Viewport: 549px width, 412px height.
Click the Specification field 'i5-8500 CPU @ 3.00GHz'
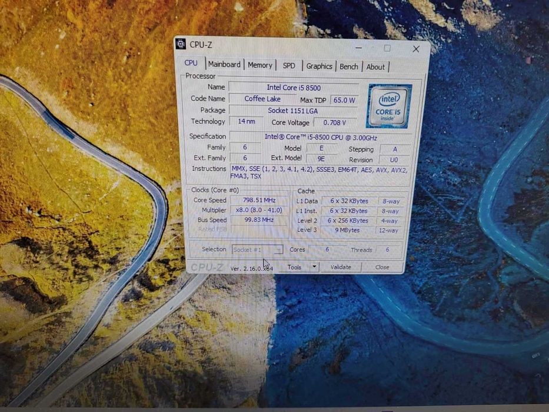tap(320, 137)
